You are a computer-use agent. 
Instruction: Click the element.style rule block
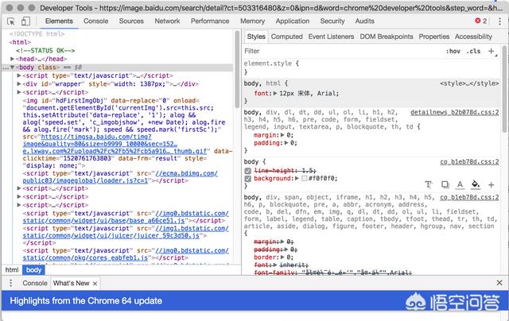(371, 68)
